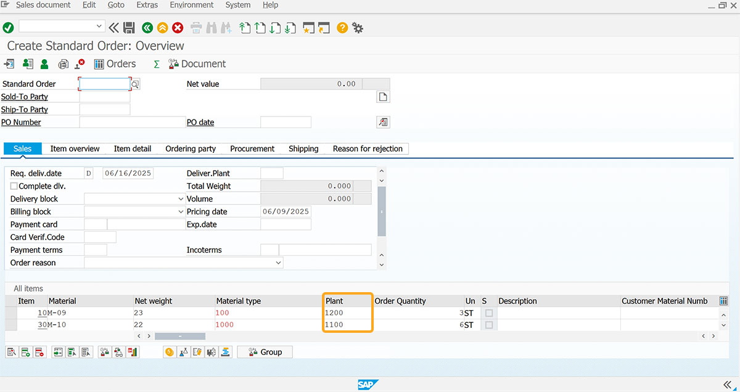Click the Save diskette icon

[x=129, y=27]
